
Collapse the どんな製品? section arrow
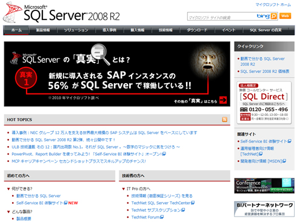tap(8, 212)
